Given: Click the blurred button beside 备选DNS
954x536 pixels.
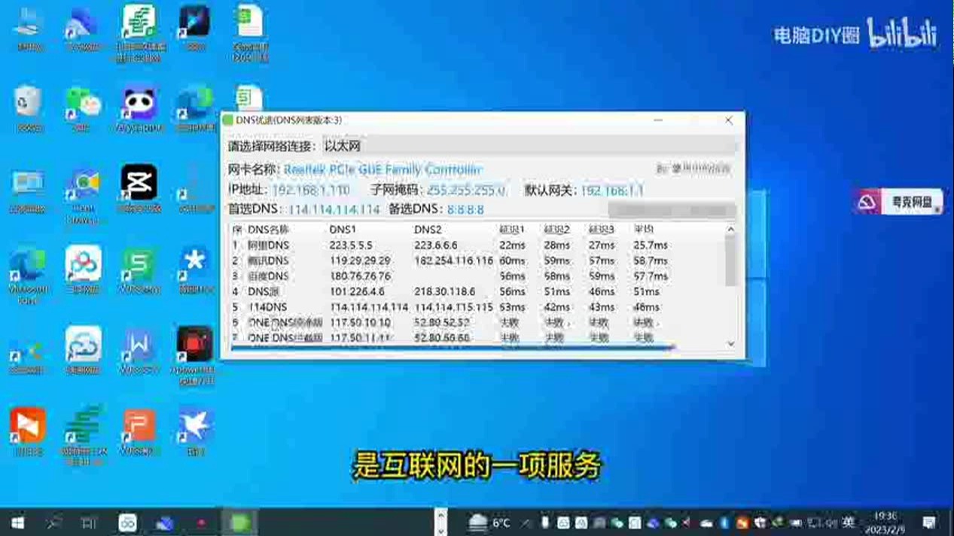Looking at the screenshot, I should 671,210.
